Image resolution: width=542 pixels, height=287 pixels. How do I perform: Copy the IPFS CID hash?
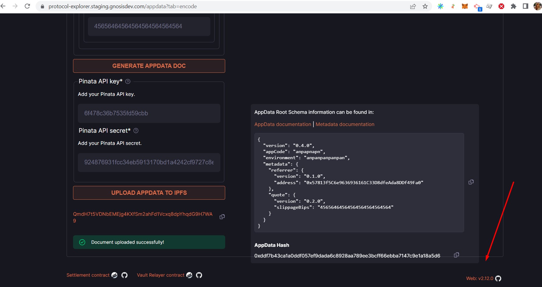tap(222, 217)
